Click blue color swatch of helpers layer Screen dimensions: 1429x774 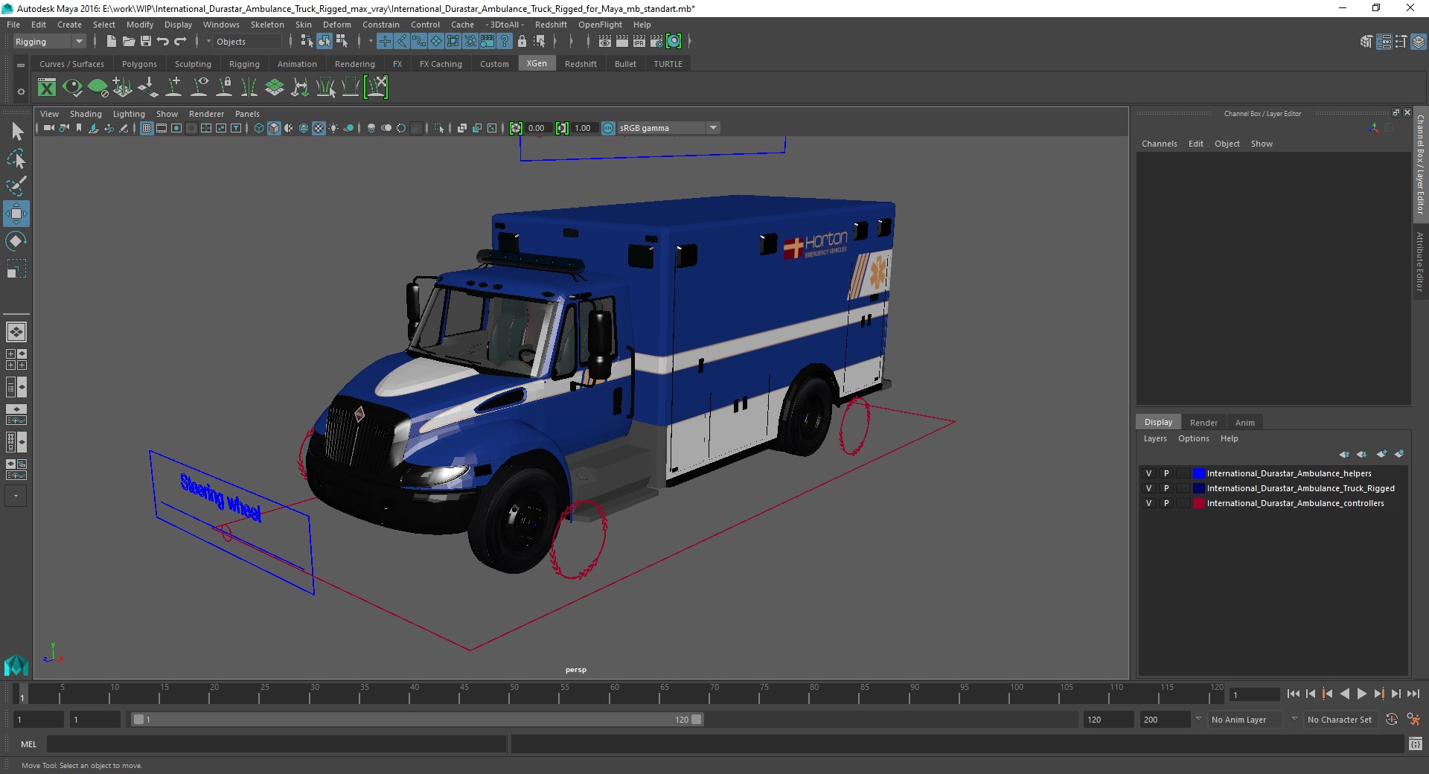(1198, 473)
